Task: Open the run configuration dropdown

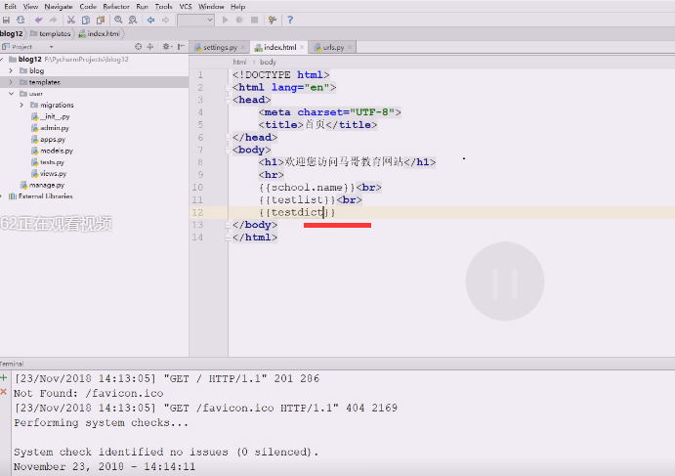Action: pyautogui.click(x=196, y=20)
